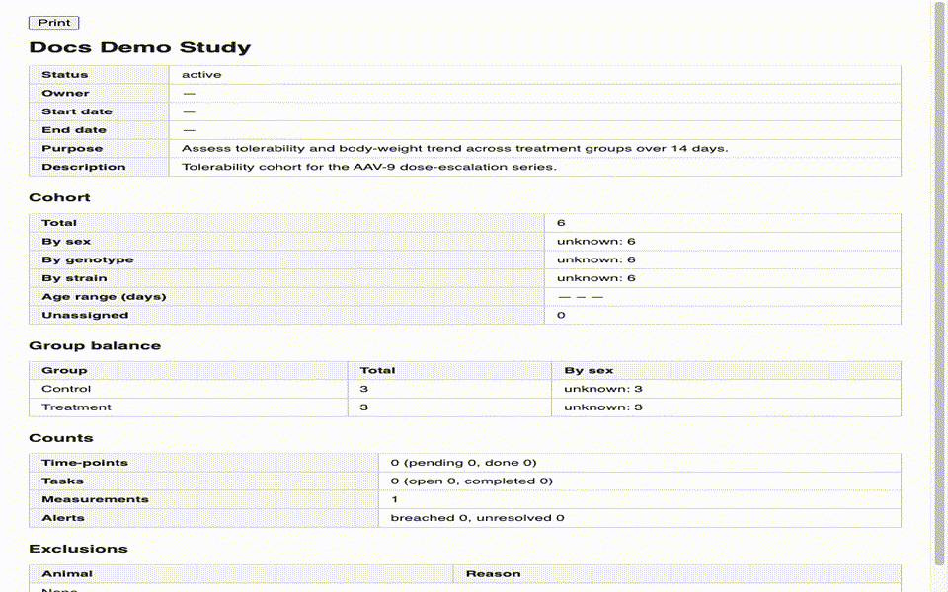Click the Cohort table 'By sex' row label
This screenshot has height=592, width=948.
tap(66, 242)
